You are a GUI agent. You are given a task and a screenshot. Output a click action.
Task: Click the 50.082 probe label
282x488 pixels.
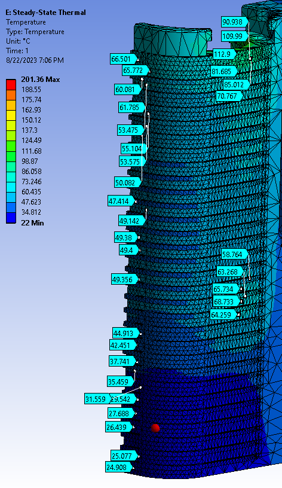[x=128, y=182]
